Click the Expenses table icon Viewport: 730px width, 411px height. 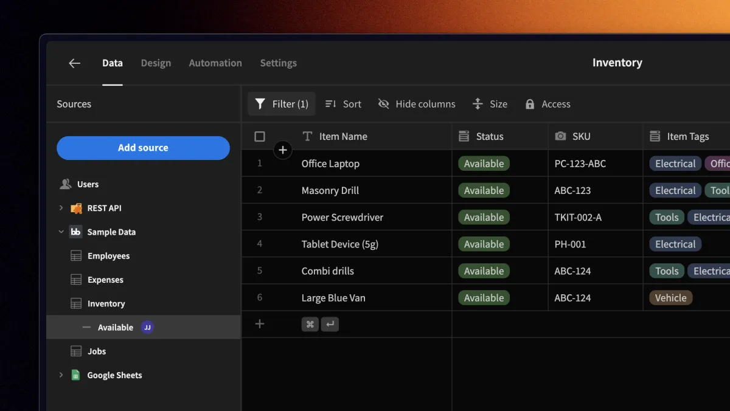click(76, 280)
